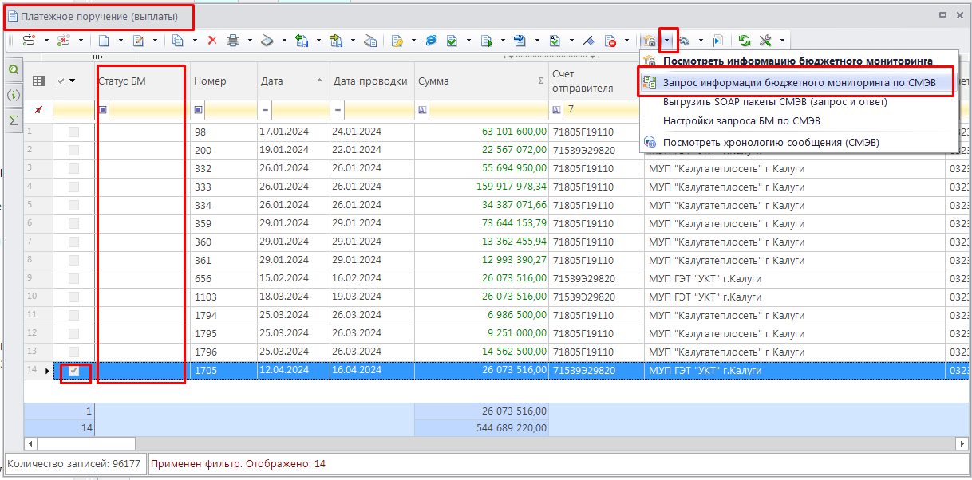Click the budget monitoring toolbar icon

click(x=649, y=40)
